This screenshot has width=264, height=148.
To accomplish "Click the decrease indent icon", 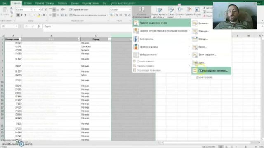I will 62,15.
